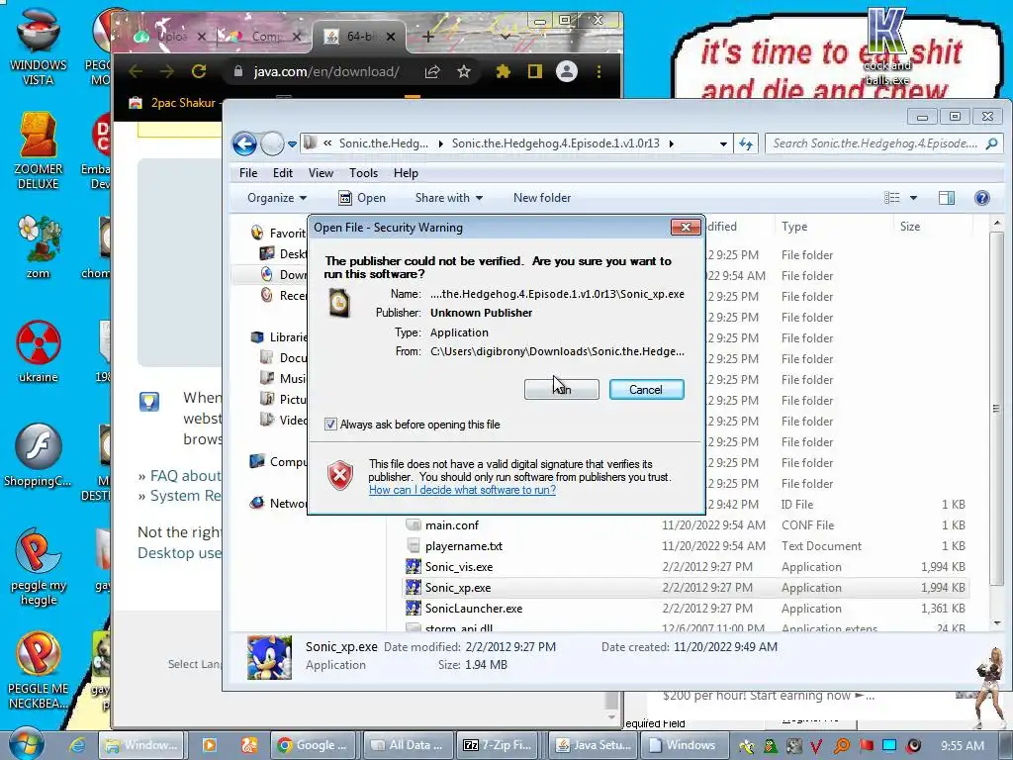Toggle the Chrome side panel icon
The image size is (1013, 760).
(535, 71)
